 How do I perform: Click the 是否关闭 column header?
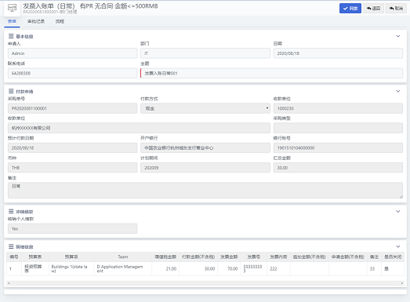pyautogui.click(x=393, y=257)
